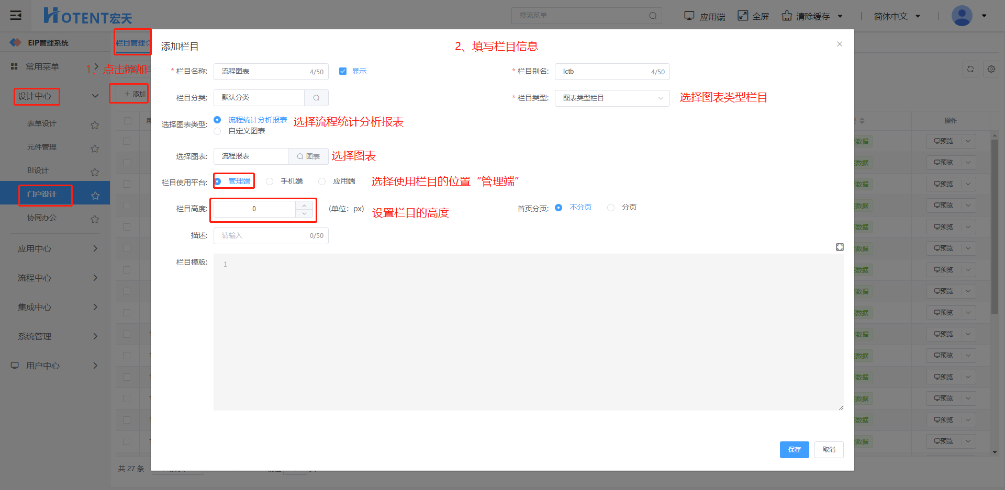Favorite 协同办公 with its star icon
1005x490 pixels.
coord(95,219)
